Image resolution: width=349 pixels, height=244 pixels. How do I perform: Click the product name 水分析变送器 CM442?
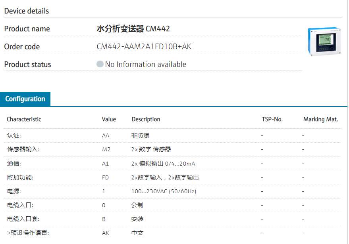pyautogui.click(x=133, y=29)
